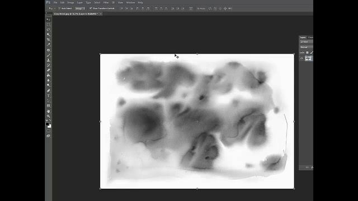
Task: Open the View menu
Action: [120, 2]
